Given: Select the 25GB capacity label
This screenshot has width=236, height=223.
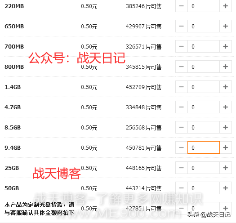Looking at the screenshot, I should point(12,168).
